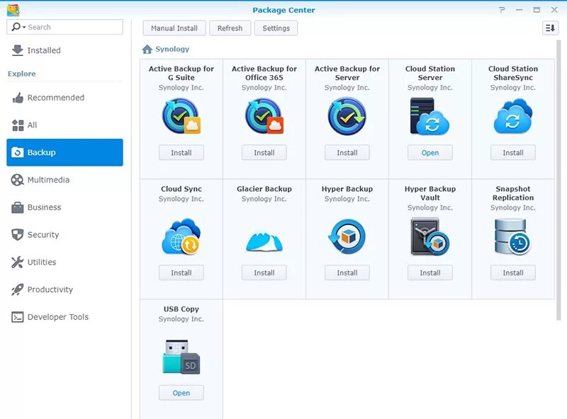Screen dimensions: 567x419
Task: Open the Developer Tools category
Action: (x=64, y=317)
